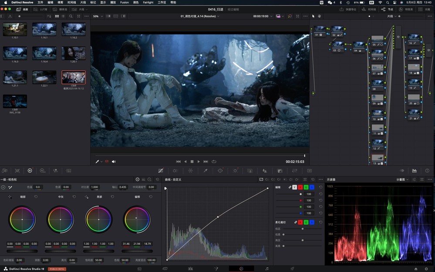Click the 快捷导出 quick export button
The height and width of the screenshot is (272, 435).
pos(348,9)
